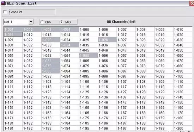Select channel cell 1-100
Image resolution: width=194 pixels, height=132 pixels.
click(183, 76)
